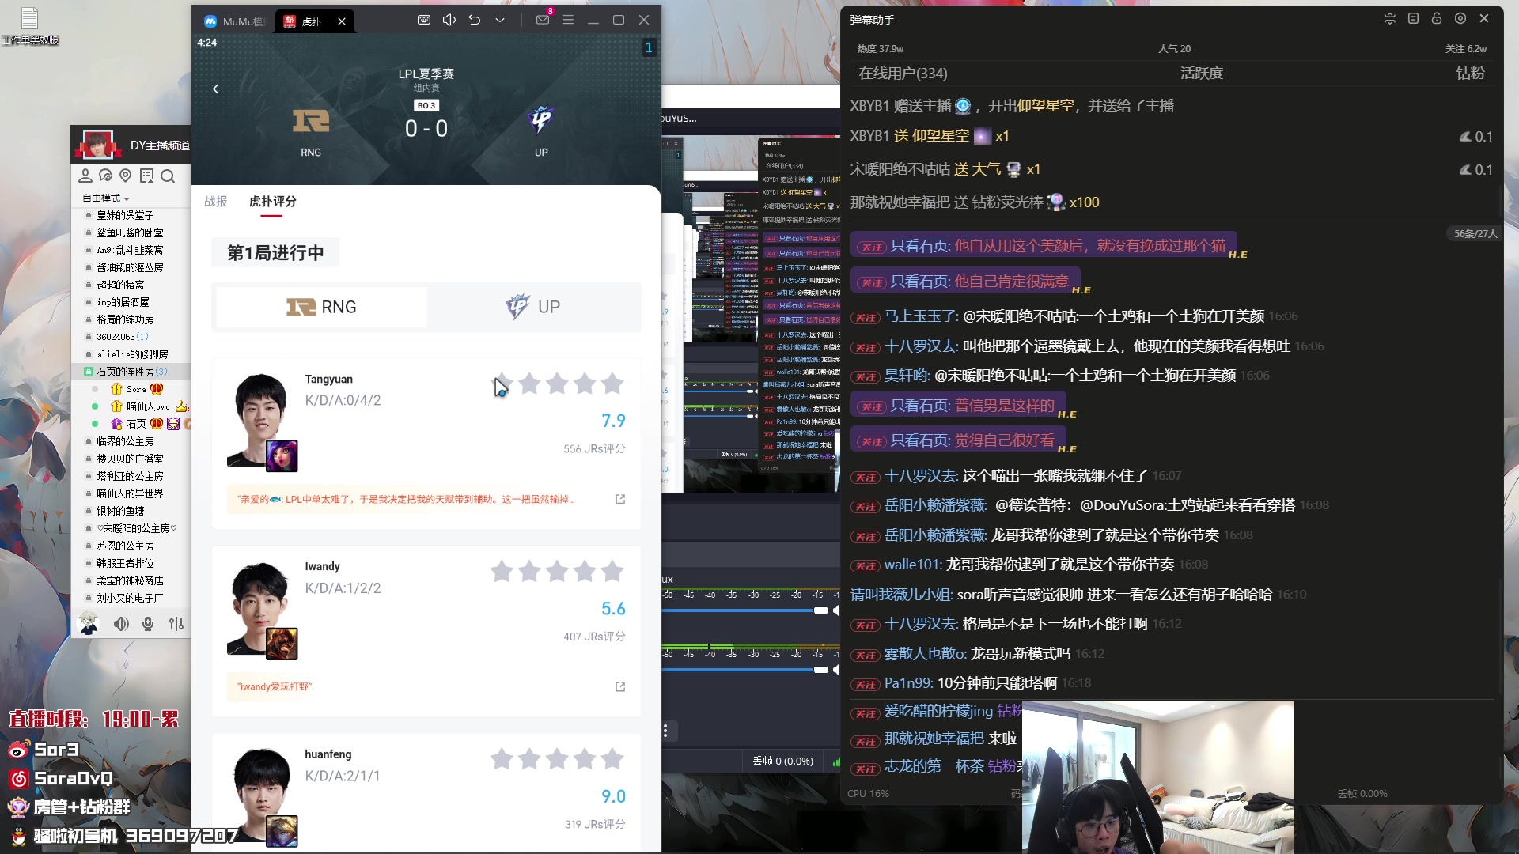Viewport: 1519px width, 854px height.
Task: Rate Iwandy with the fourth star
Action: pos(585,572)
